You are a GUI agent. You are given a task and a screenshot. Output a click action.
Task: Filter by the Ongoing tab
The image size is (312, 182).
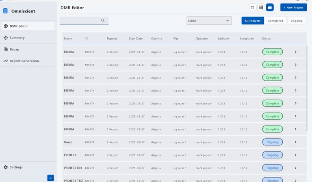[296, 21]
